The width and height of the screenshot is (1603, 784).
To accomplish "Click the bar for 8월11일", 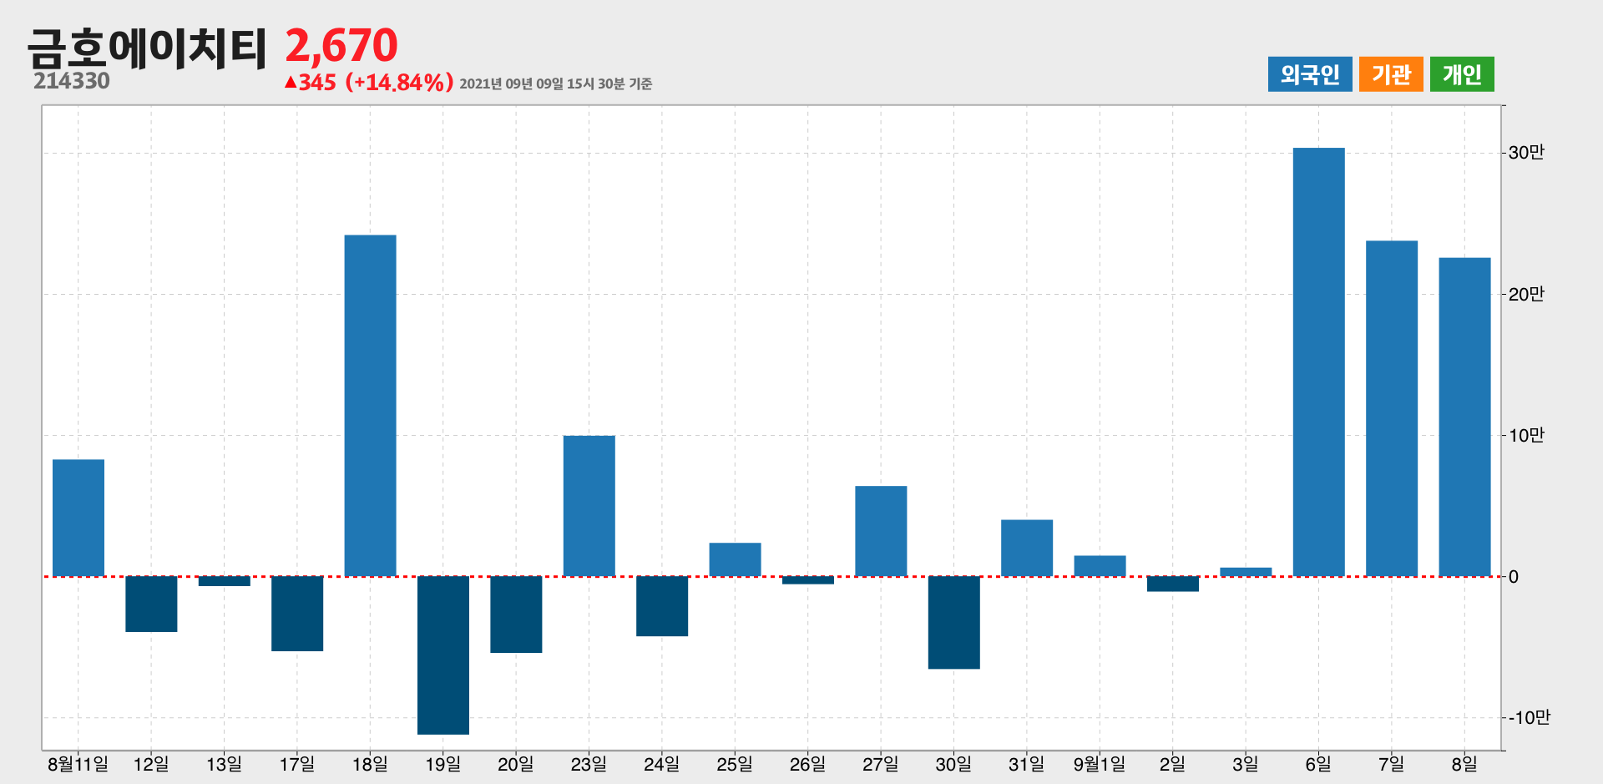I will tap(78, 518).
